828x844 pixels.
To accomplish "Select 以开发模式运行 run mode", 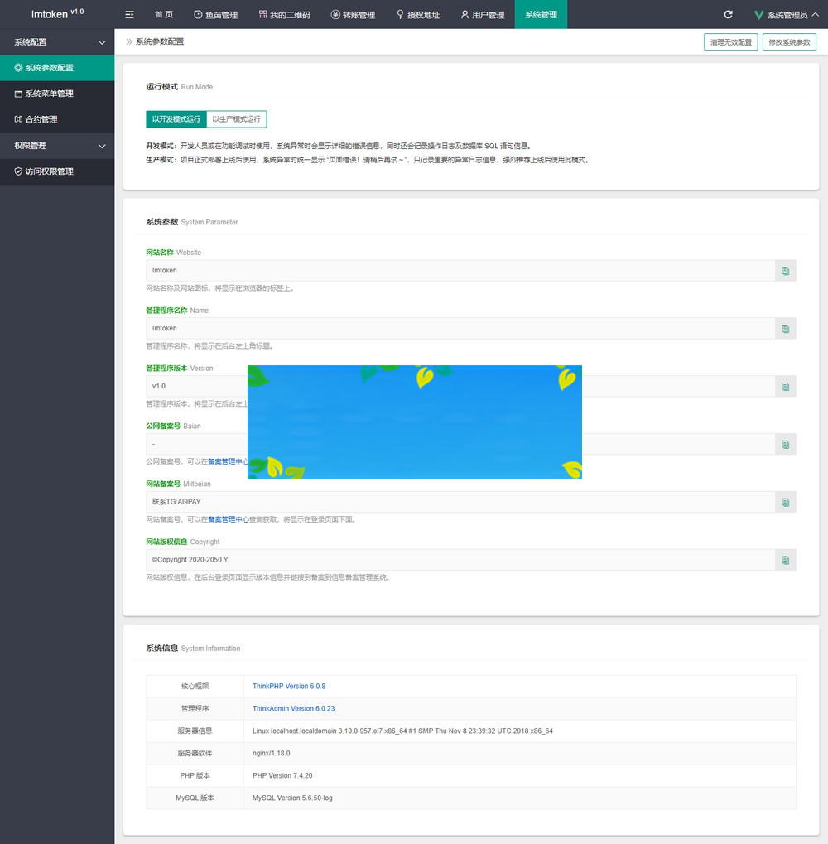I will [176, 119].
